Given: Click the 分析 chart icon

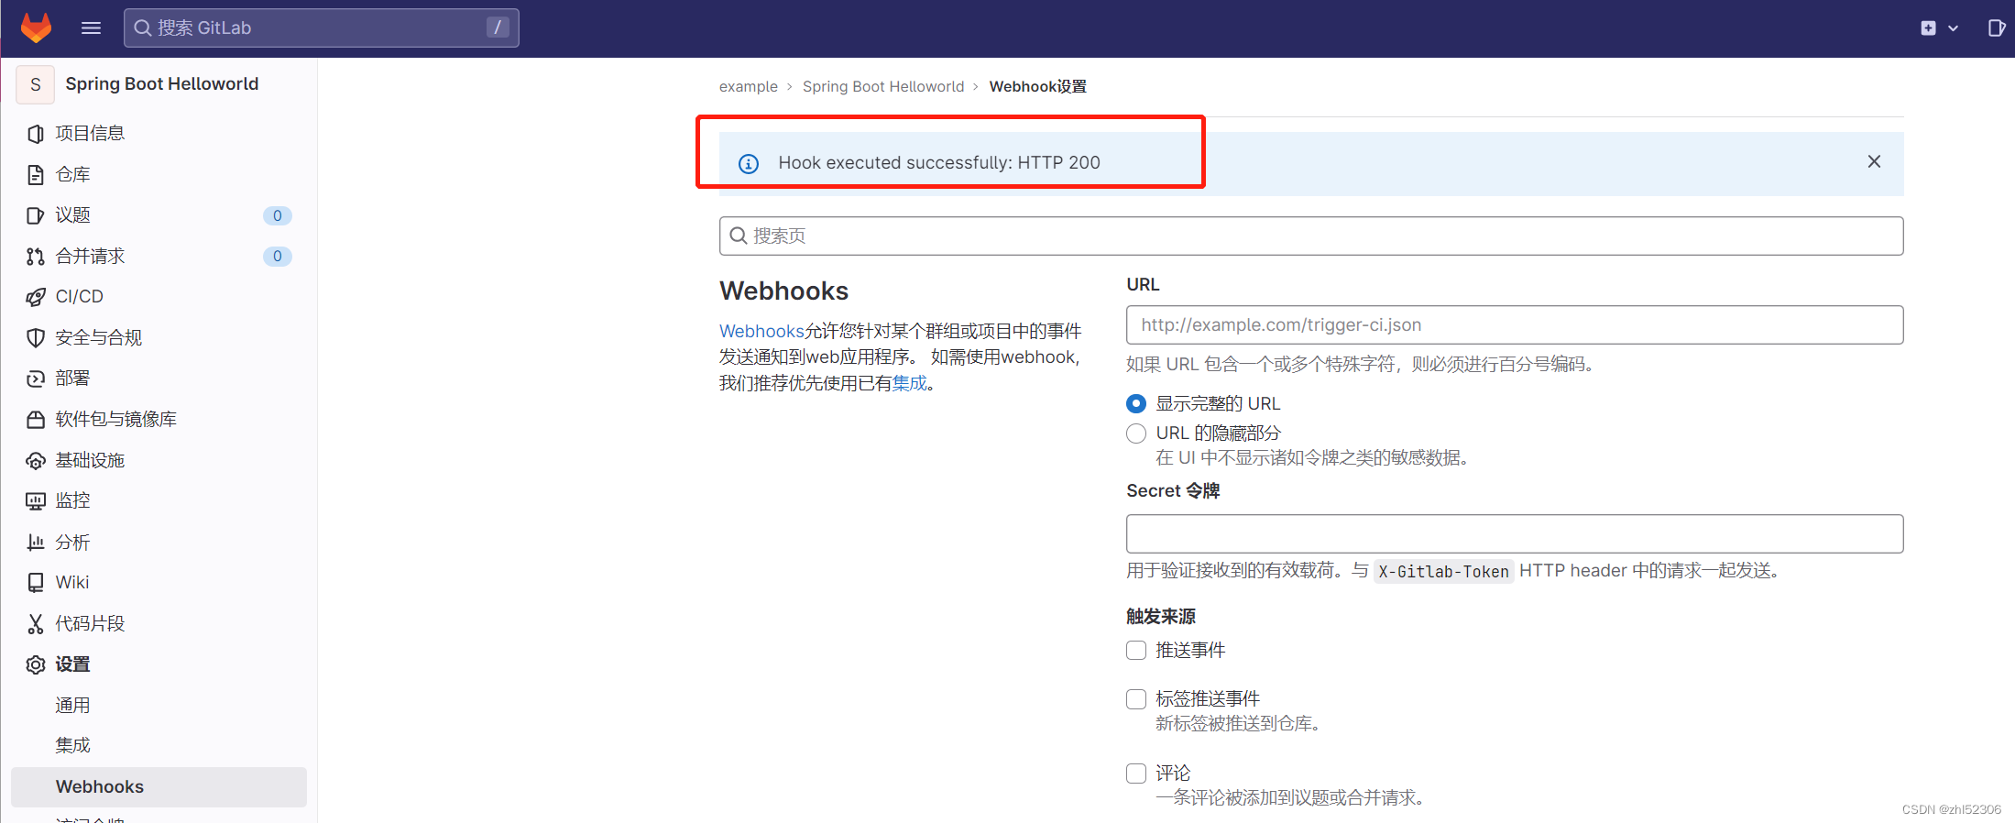Looking at the screenshot, I should click(x=36, y=542).
